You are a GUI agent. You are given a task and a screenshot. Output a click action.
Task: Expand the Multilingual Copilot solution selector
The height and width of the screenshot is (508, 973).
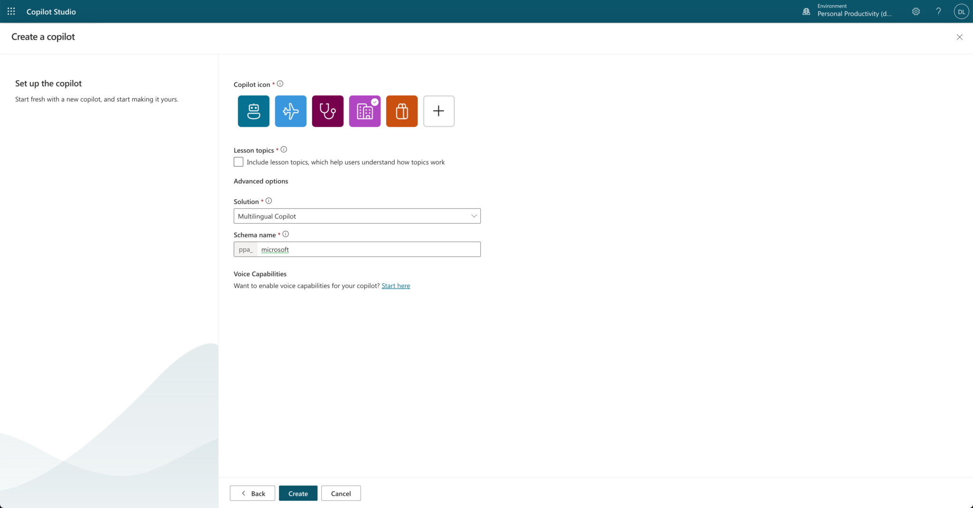[357, 216]
